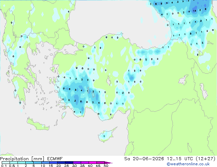Click the 'ECMWF' model label
The image size is (217, 167).
click(x=55, y=159)
